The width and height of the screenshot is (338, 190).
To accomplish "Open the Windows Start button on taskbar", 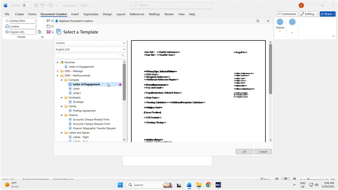I will click(120, 185).
